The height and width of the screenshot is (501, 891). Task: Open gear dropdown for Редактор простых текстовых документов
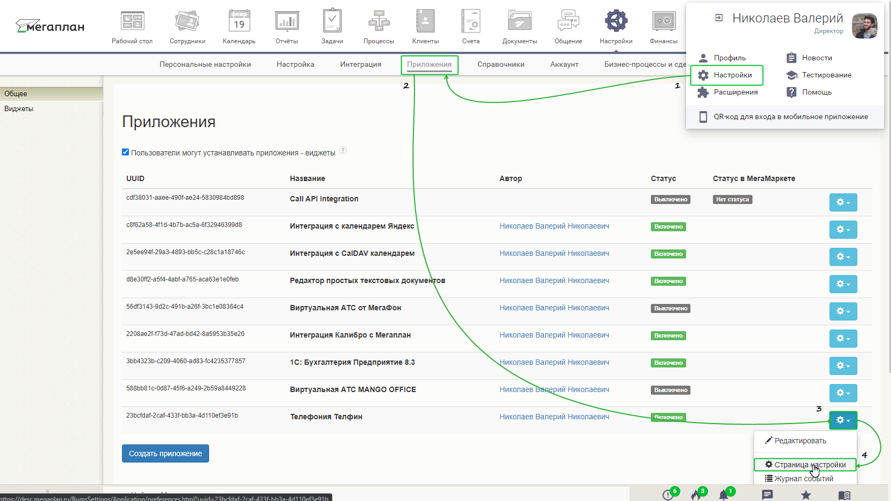[x=843, y=284]
